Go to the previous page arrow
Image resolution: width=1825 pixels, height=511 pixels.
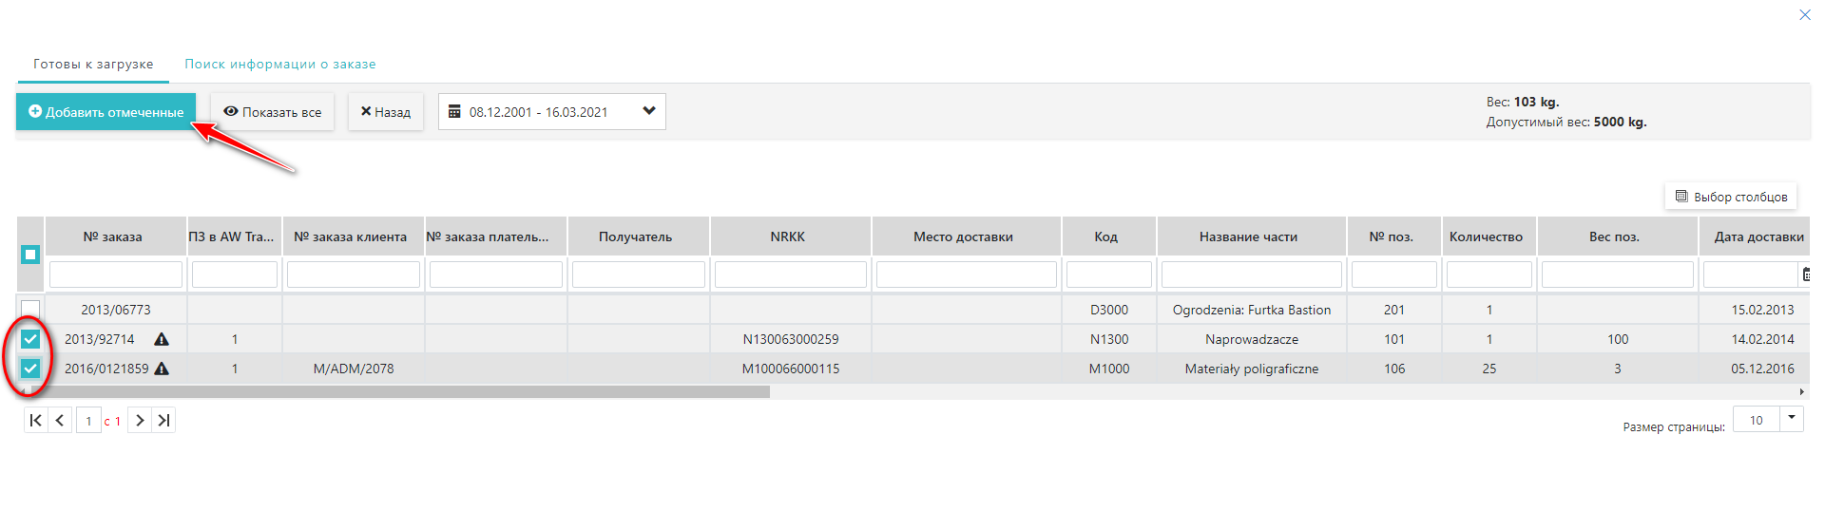[x=60, y=420]
